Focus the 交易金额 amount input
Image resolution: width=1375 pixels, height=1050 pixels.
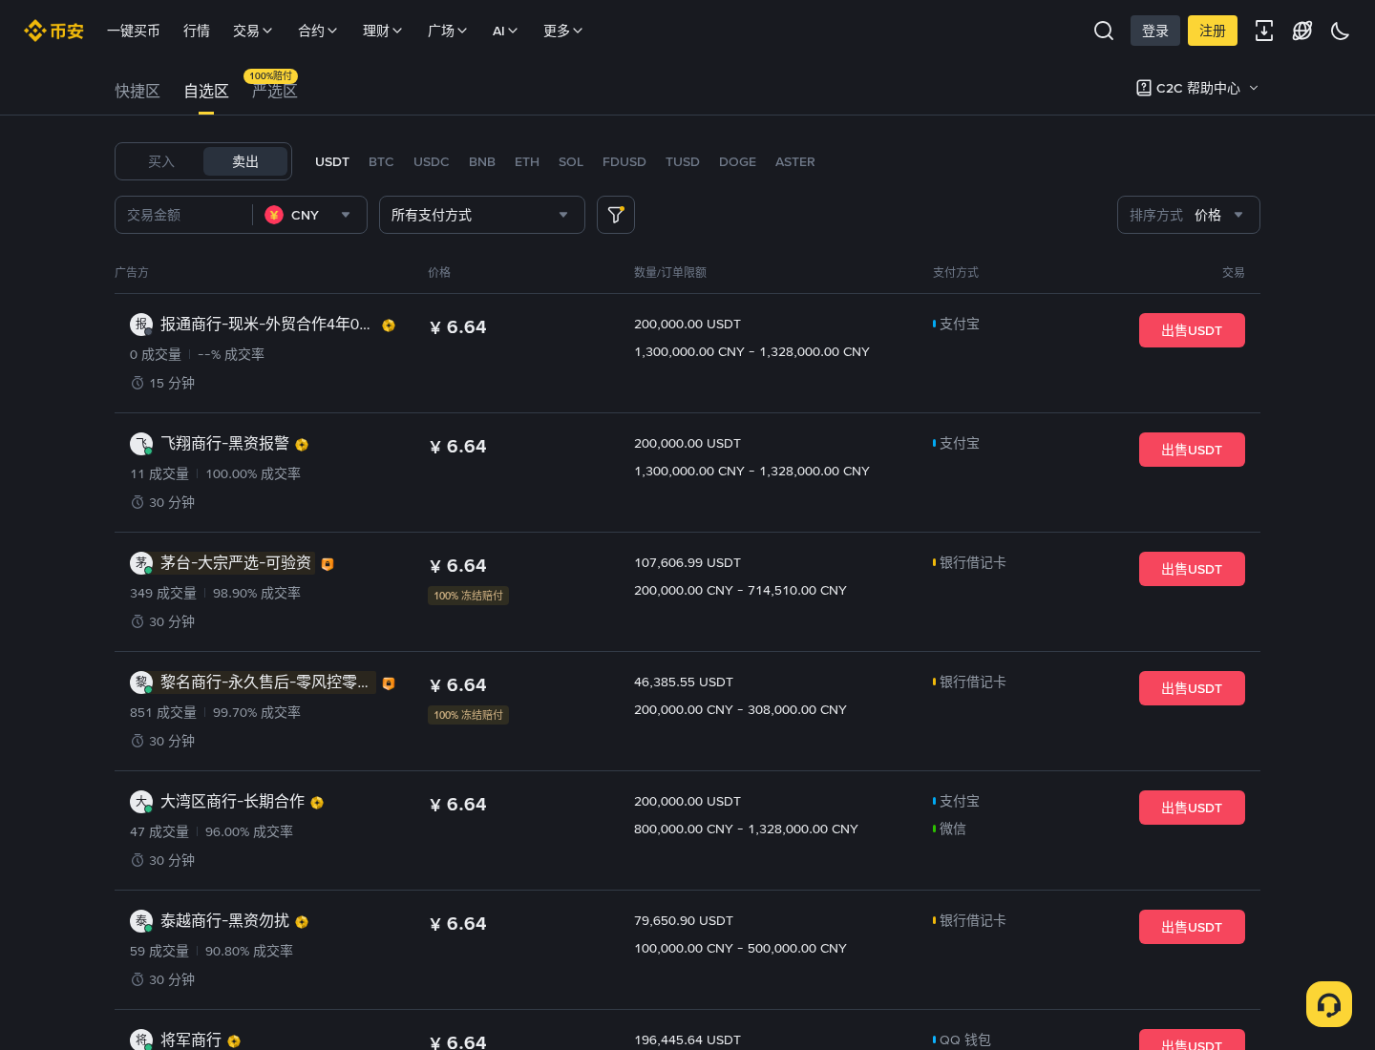point(183,215)
